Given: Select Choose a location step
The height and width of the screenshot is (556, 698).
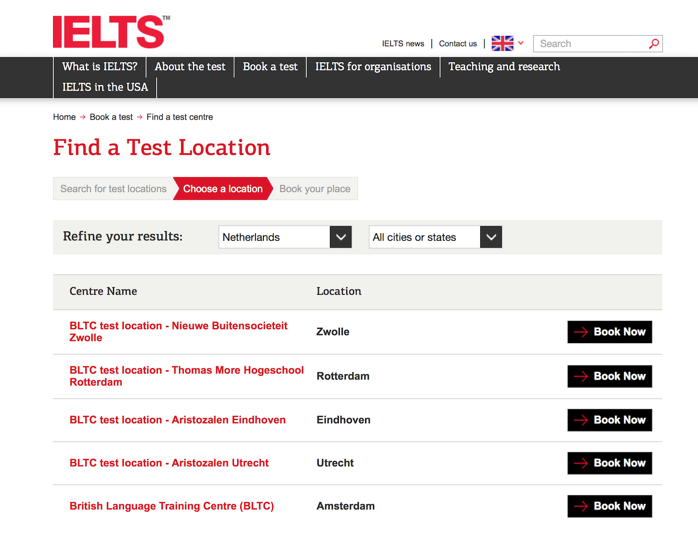Looking at the screenshot, I should [223, 189].
